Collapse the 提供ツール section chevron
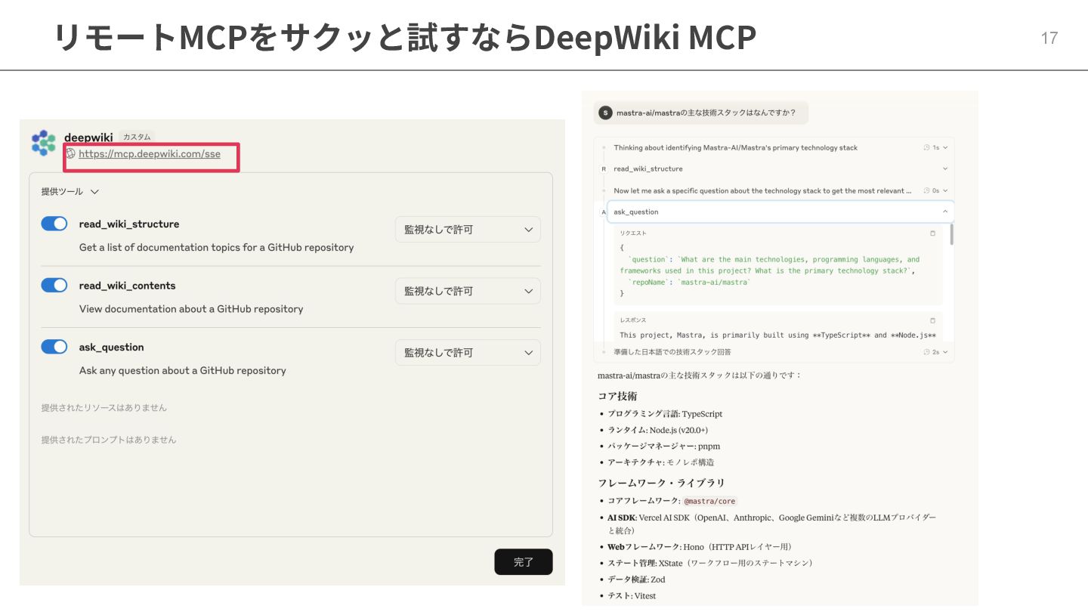The image size is (1088, 612). coord(94,192)
